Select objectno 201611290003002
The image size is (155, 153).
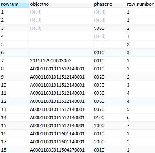tap(61, 61)
